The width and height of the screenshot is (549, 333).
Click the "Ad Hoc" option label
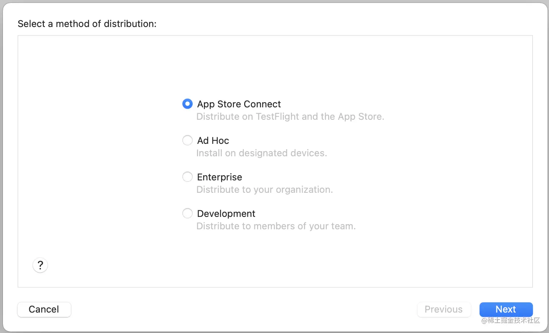tap(213, 141)
